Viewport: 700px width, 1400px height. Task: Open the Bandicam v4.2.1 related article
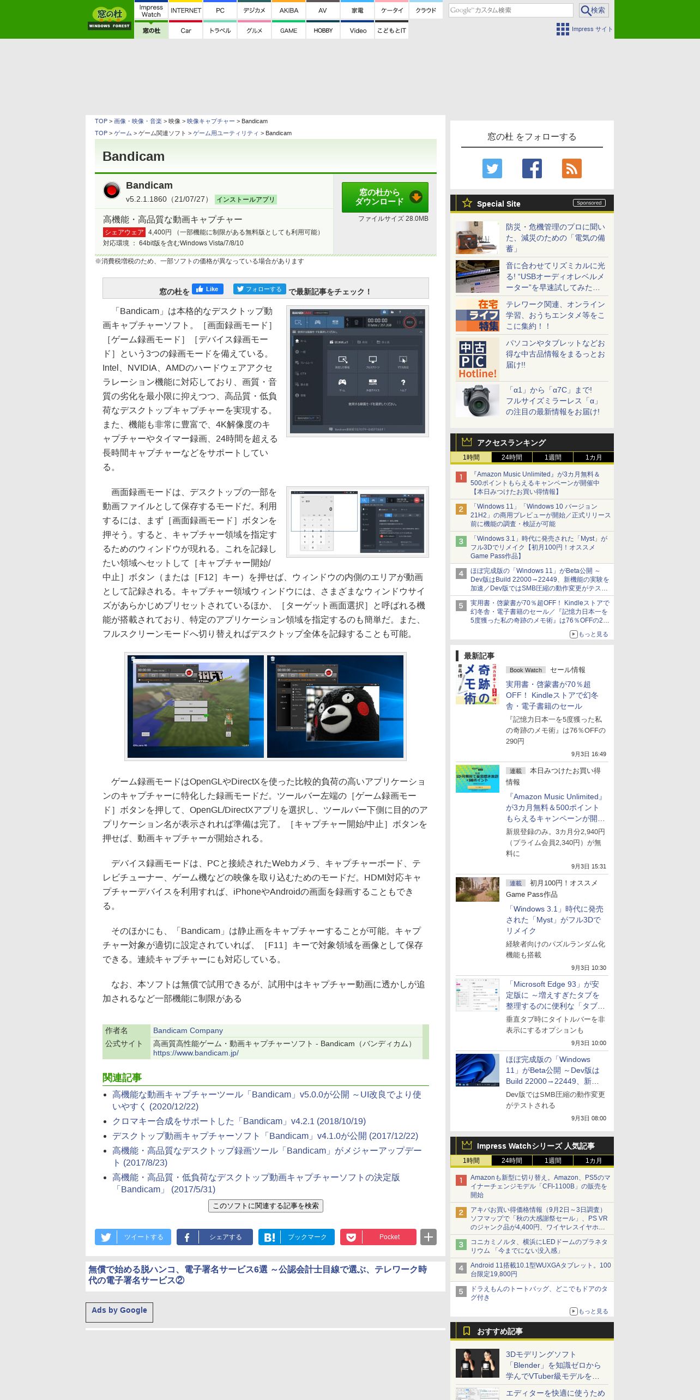click(x=239, y=1121)
